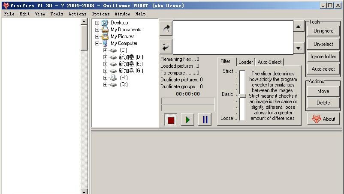344x194 pixels.
Task: Open the Window menu
Action: click(x=122, y=14)
